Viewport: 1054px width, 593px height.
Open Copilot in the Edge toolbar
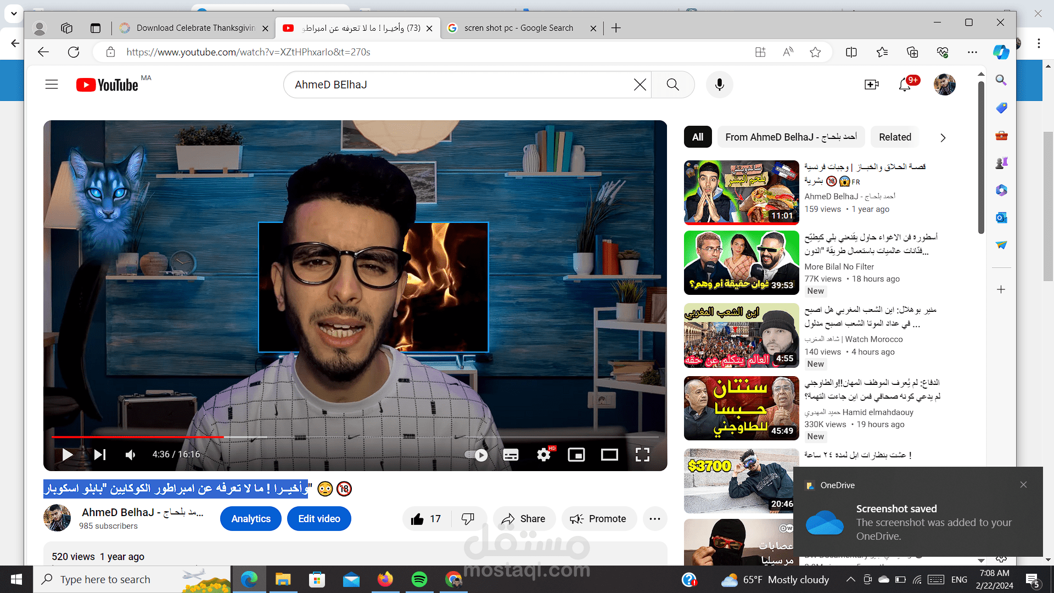1001,52
